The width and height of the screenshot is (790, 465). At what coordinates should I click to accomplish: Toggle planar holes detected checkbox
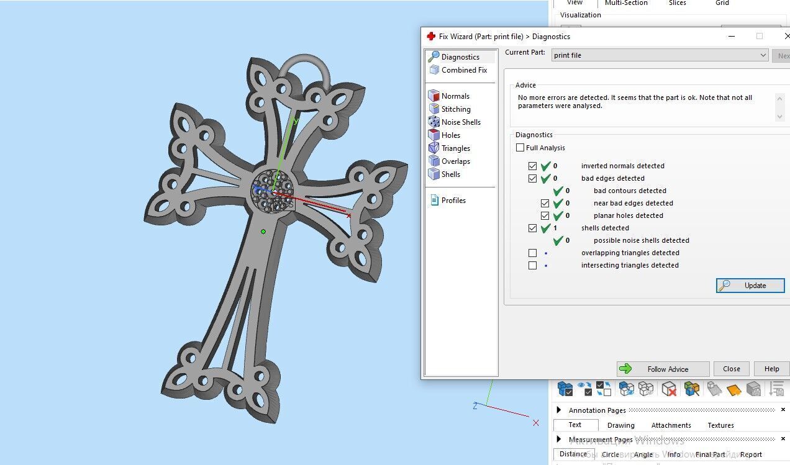click(545, 215)
